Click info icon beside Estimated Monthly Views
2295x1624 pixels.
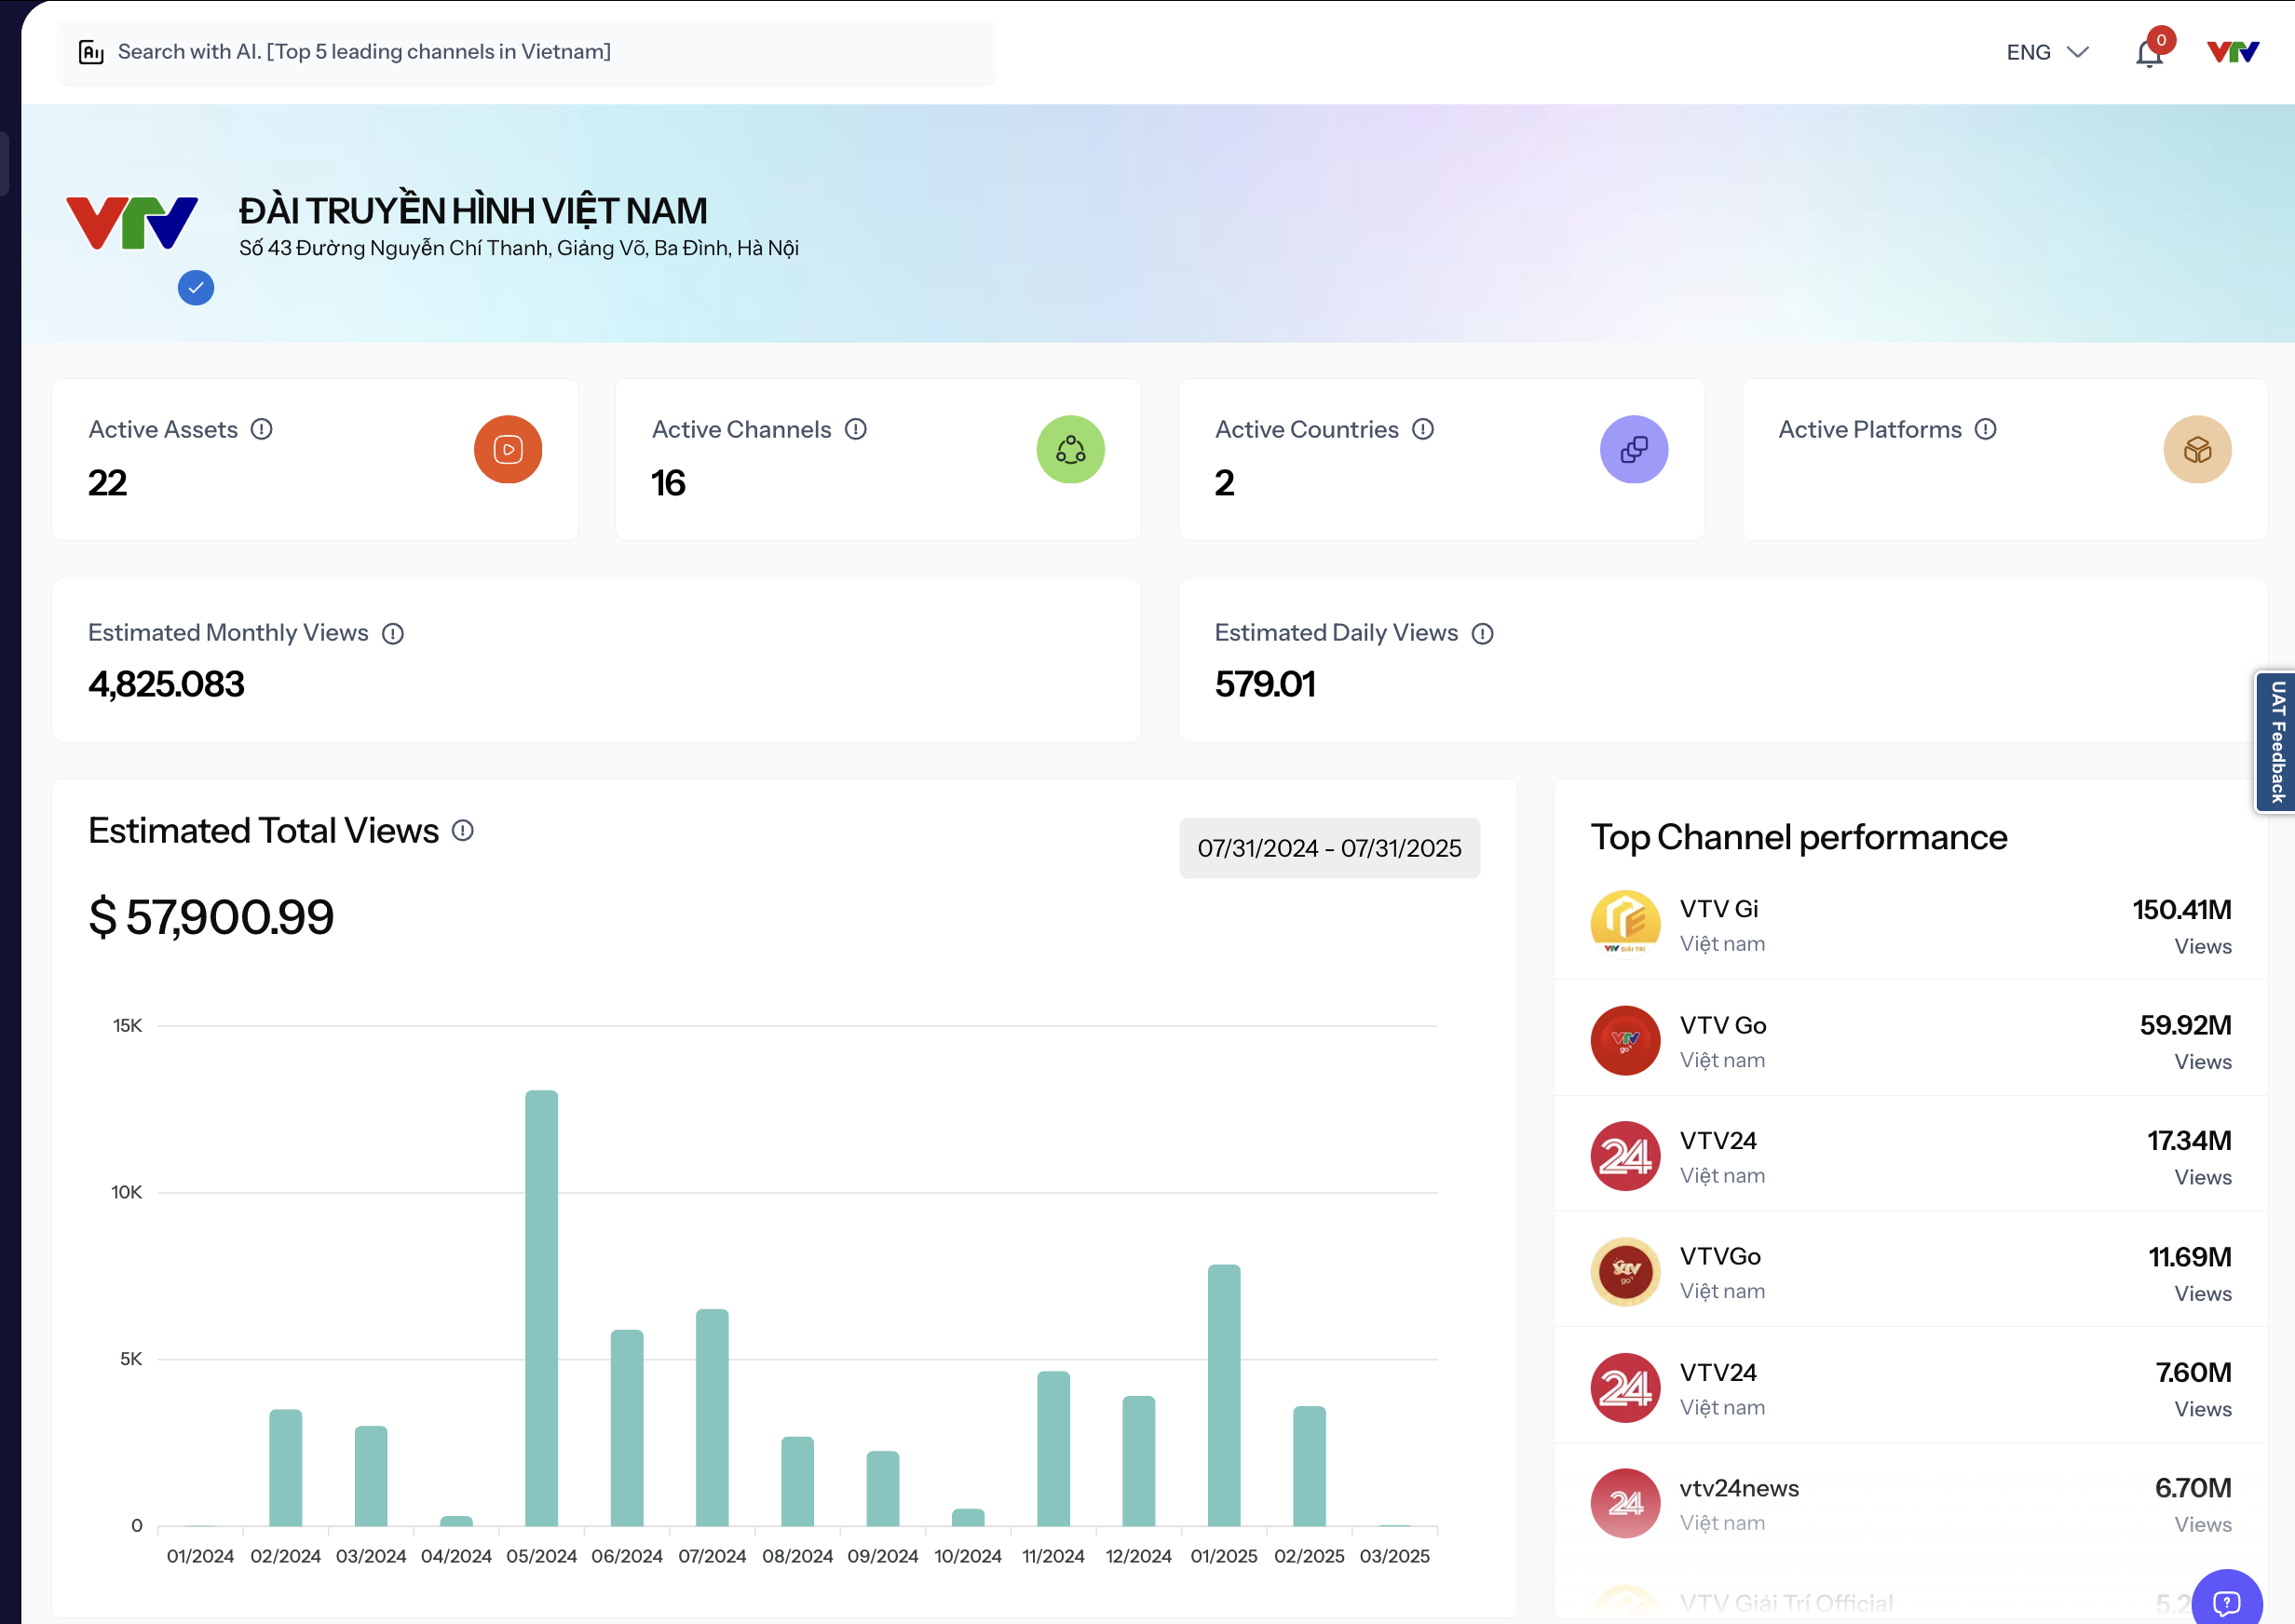[393, 633]
